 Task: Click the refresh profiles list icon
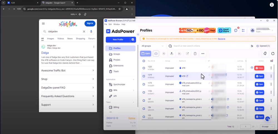[273, 54]
